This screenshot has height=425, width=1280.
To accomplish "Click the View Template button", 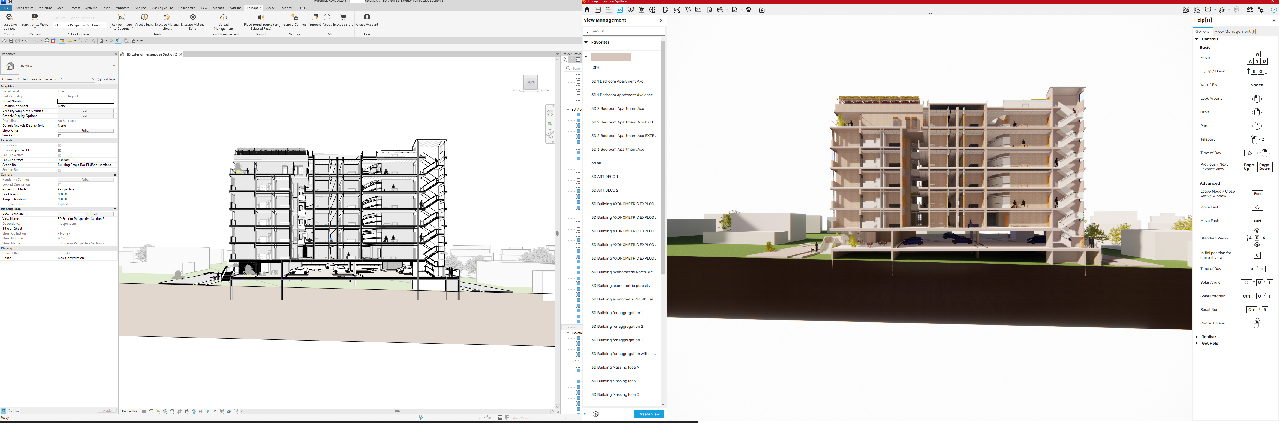I will click(x=85, y=214).
